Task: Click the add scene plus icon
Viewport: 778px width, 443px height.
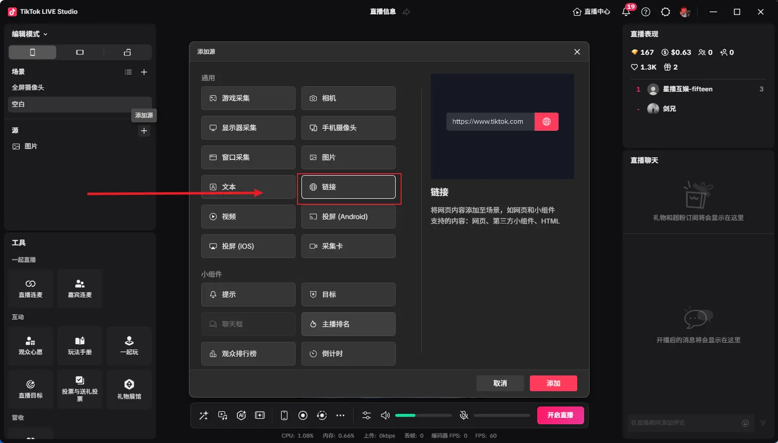Action: (144, 72)
